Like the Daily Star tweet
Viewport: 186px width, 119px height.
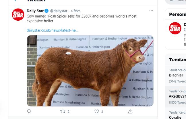pos(97,111)
